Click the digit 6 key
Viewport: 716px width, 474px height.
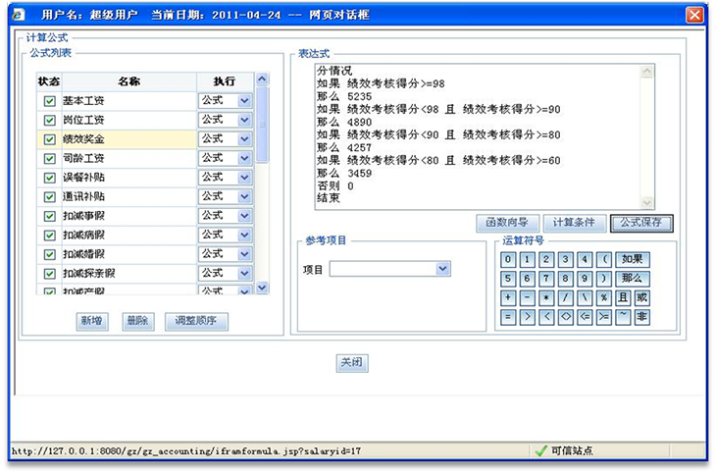527,279
